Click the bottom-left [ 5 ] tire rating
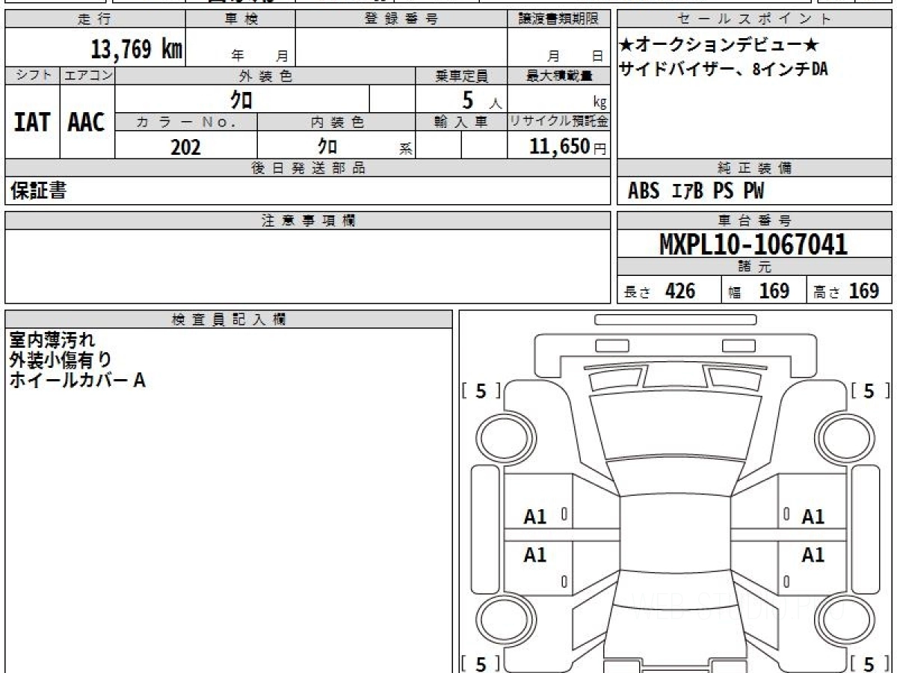Screen dimensions: 897x673 pyautogui.click(x=481, y=663)
